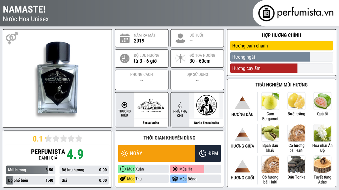Click the Hương đầu pyramid icon
339x190 pixels.
pos(242,103)
